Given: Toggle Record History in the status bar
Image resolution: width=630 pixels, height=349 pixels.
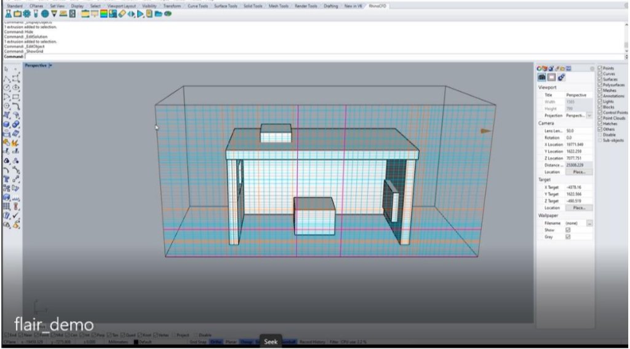Looking at the screenshot, I should [312, 342].
